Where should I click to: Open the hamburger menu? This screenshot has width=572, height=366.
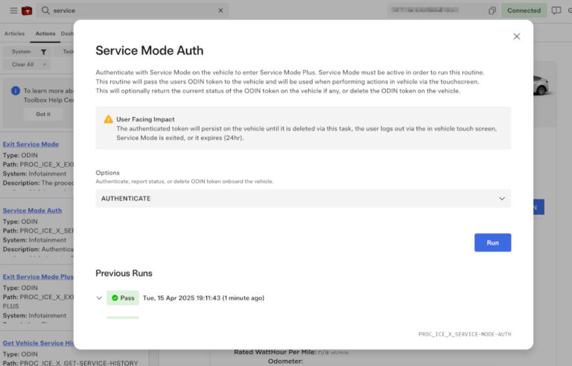13,10
